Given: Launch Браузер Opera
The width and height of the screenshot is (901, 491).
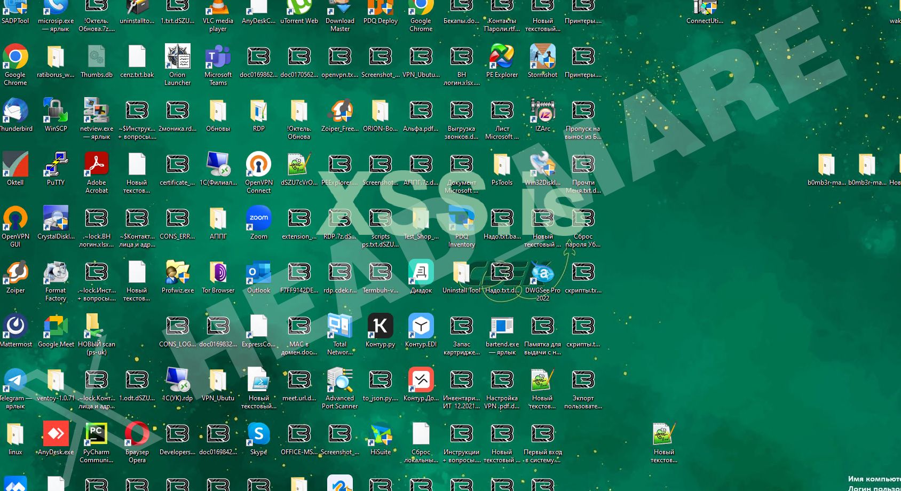Looking at the screenshot, I should coord(137,434).
